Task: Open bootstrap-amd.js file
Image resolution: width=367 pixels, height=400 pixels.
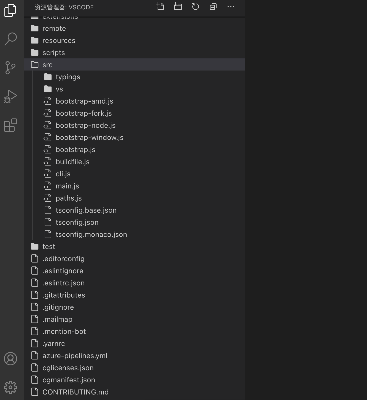Action: pos(134,101)
